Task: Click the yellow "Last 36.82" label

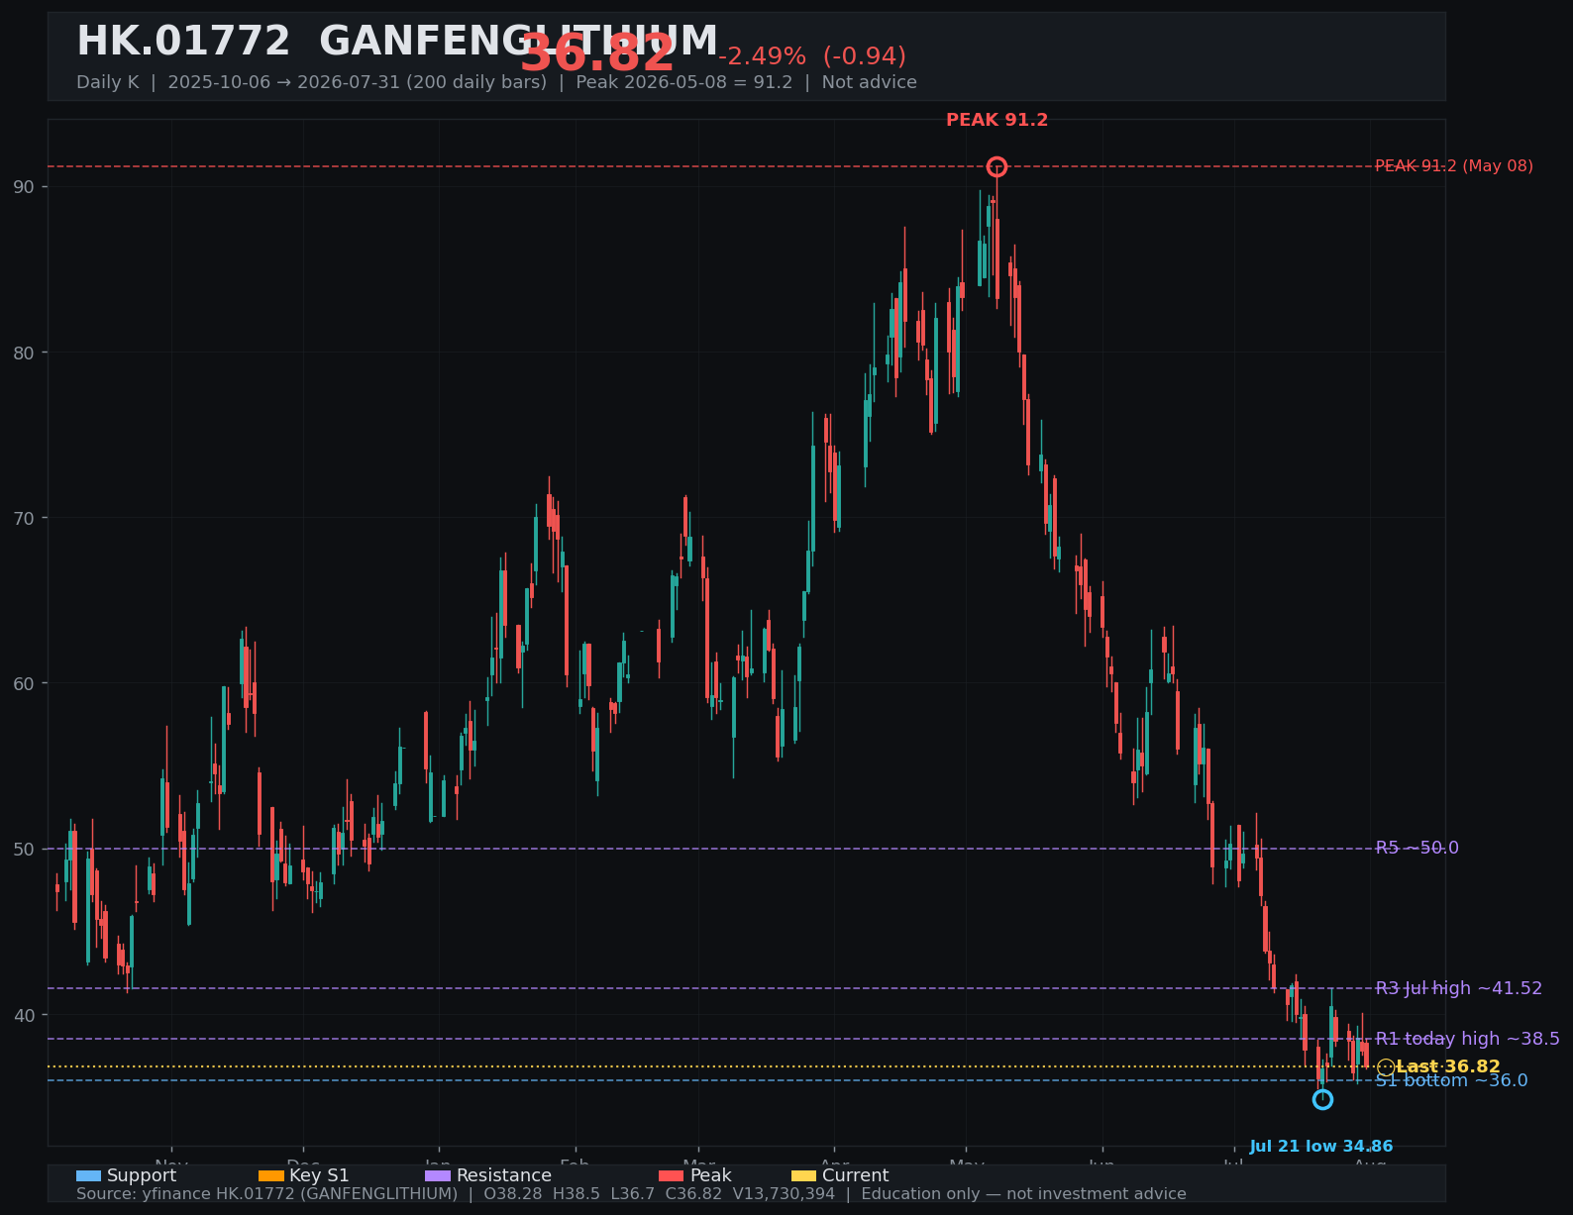Action: (1448, 1066)
